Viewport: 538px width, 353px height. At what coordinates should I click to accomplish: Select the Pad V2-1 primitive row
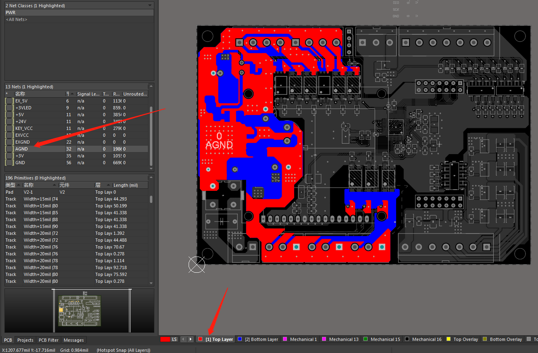click(x=77, y=192)
